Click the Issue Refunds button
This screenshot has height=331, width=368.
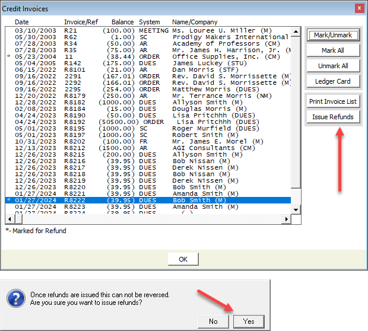click(332, 117)
